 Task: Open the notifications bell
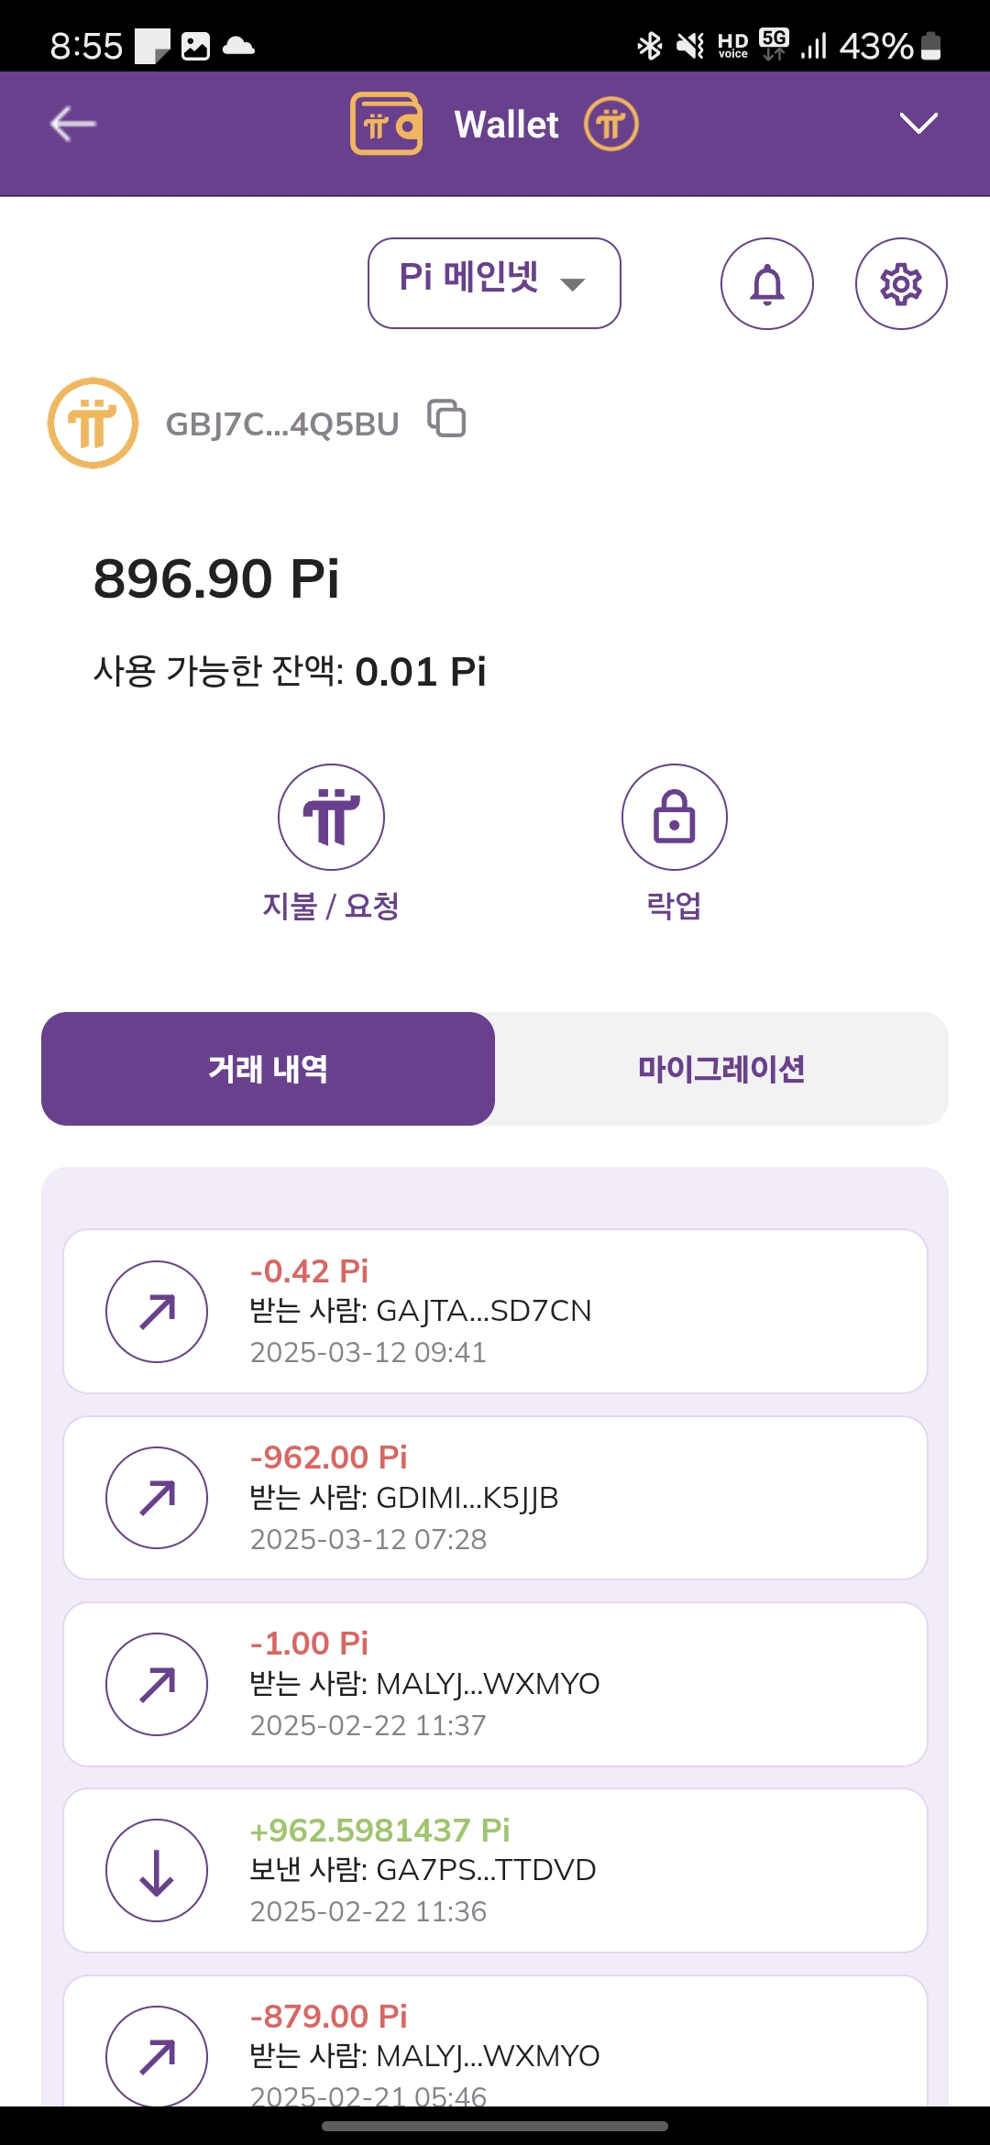pyautogui.click(x=766, y=284)
